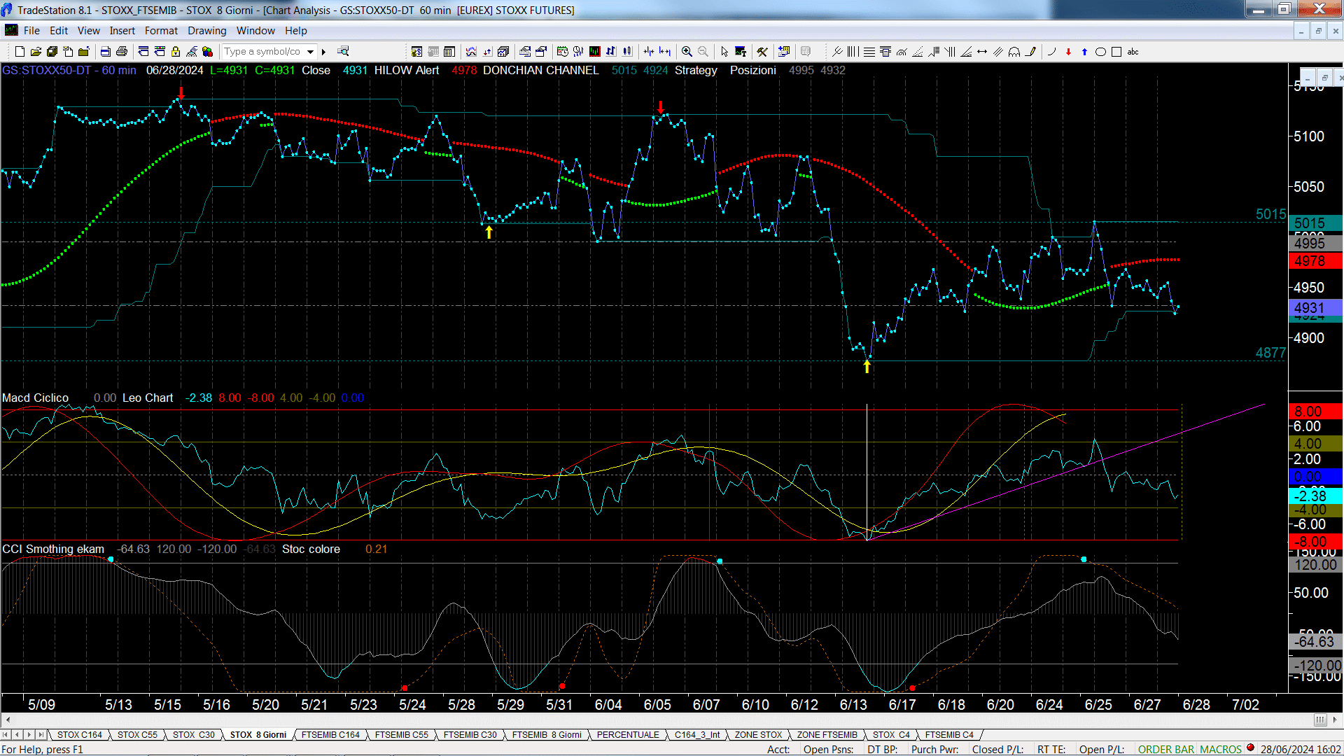Click the last-tab scroll arrow in tab bar

pos(41,734)
